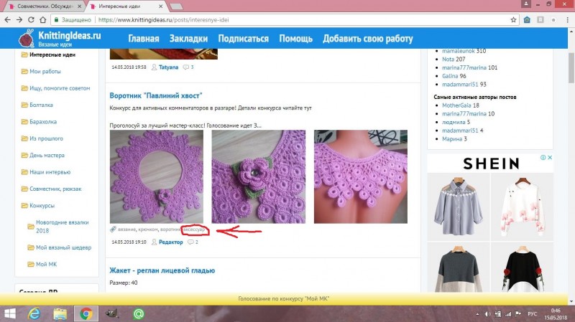
Task: Open second collar photo with flower
Action: [x=259, y=176]
